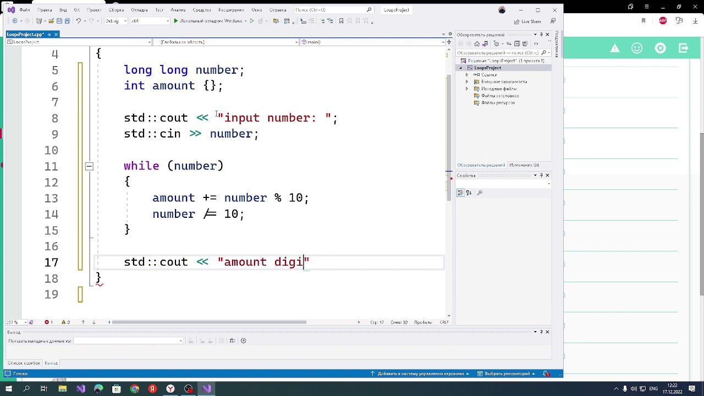
Task: Select the Файлы ресурсов folder
Action: pyautogui.click(x=498, y=103)
